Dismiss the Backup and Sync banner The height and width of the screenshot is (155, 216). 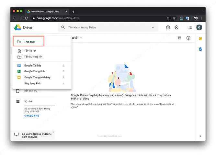53,132
